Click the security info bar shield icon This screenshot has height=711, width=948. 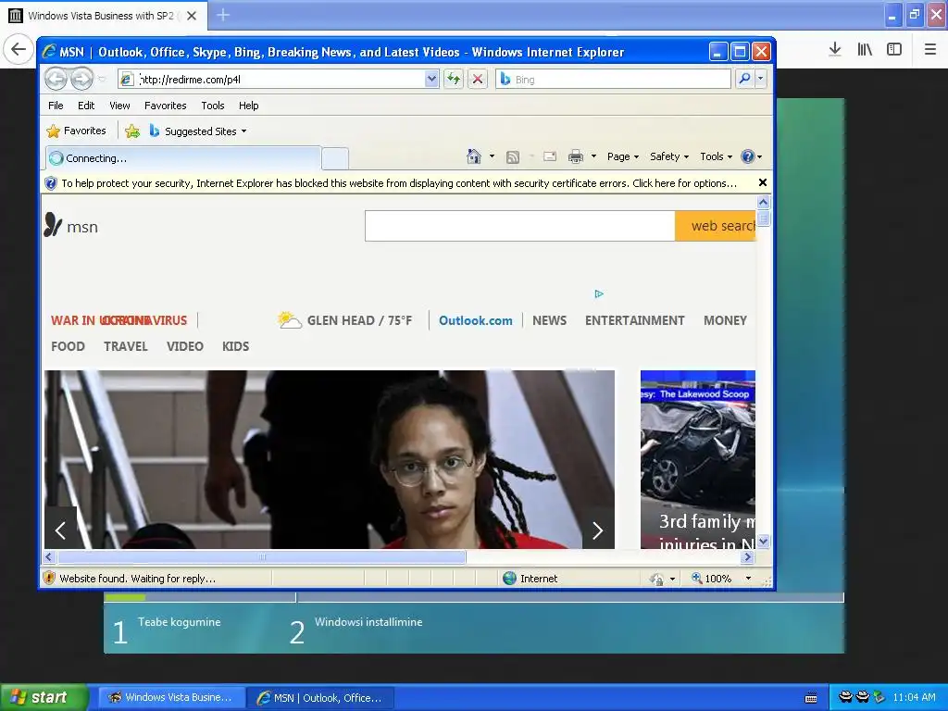[x=52, y=183]
